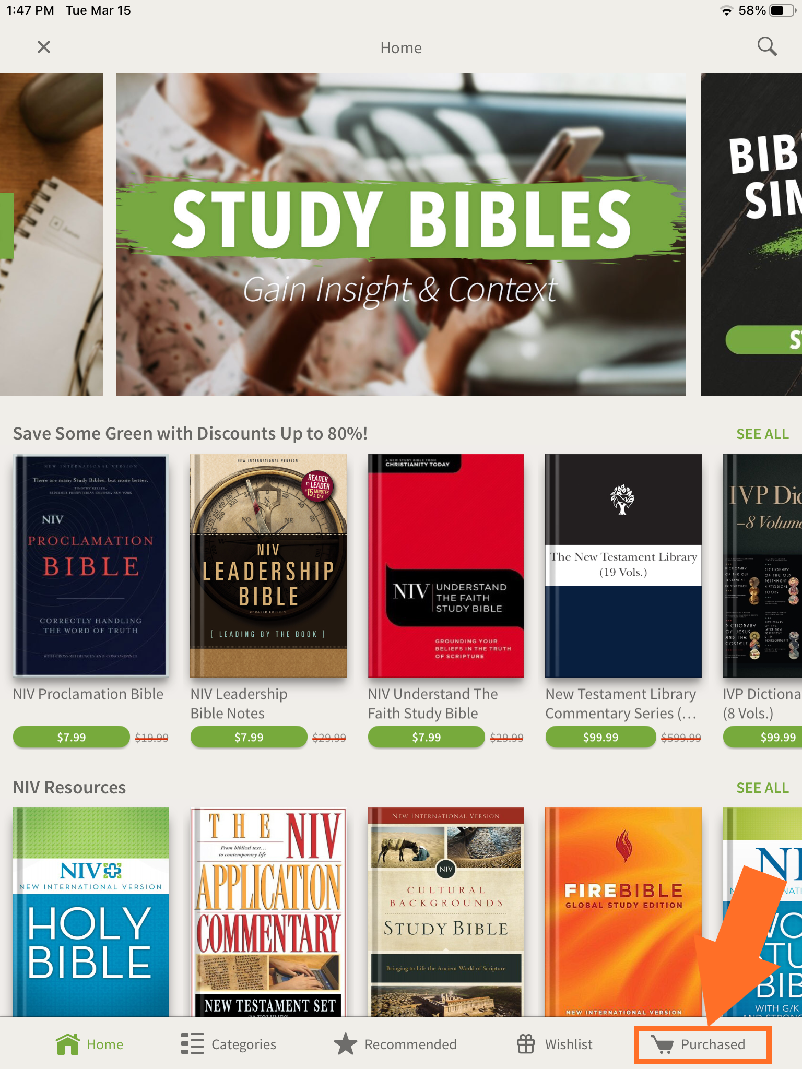
Task: Buy NIV Leadership Bible Notes for $7.99
Action: [249, 737]
